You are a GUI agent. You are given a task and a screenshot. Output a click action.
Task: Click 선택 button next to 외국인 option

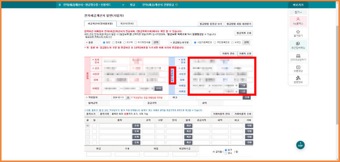(246, 43)
